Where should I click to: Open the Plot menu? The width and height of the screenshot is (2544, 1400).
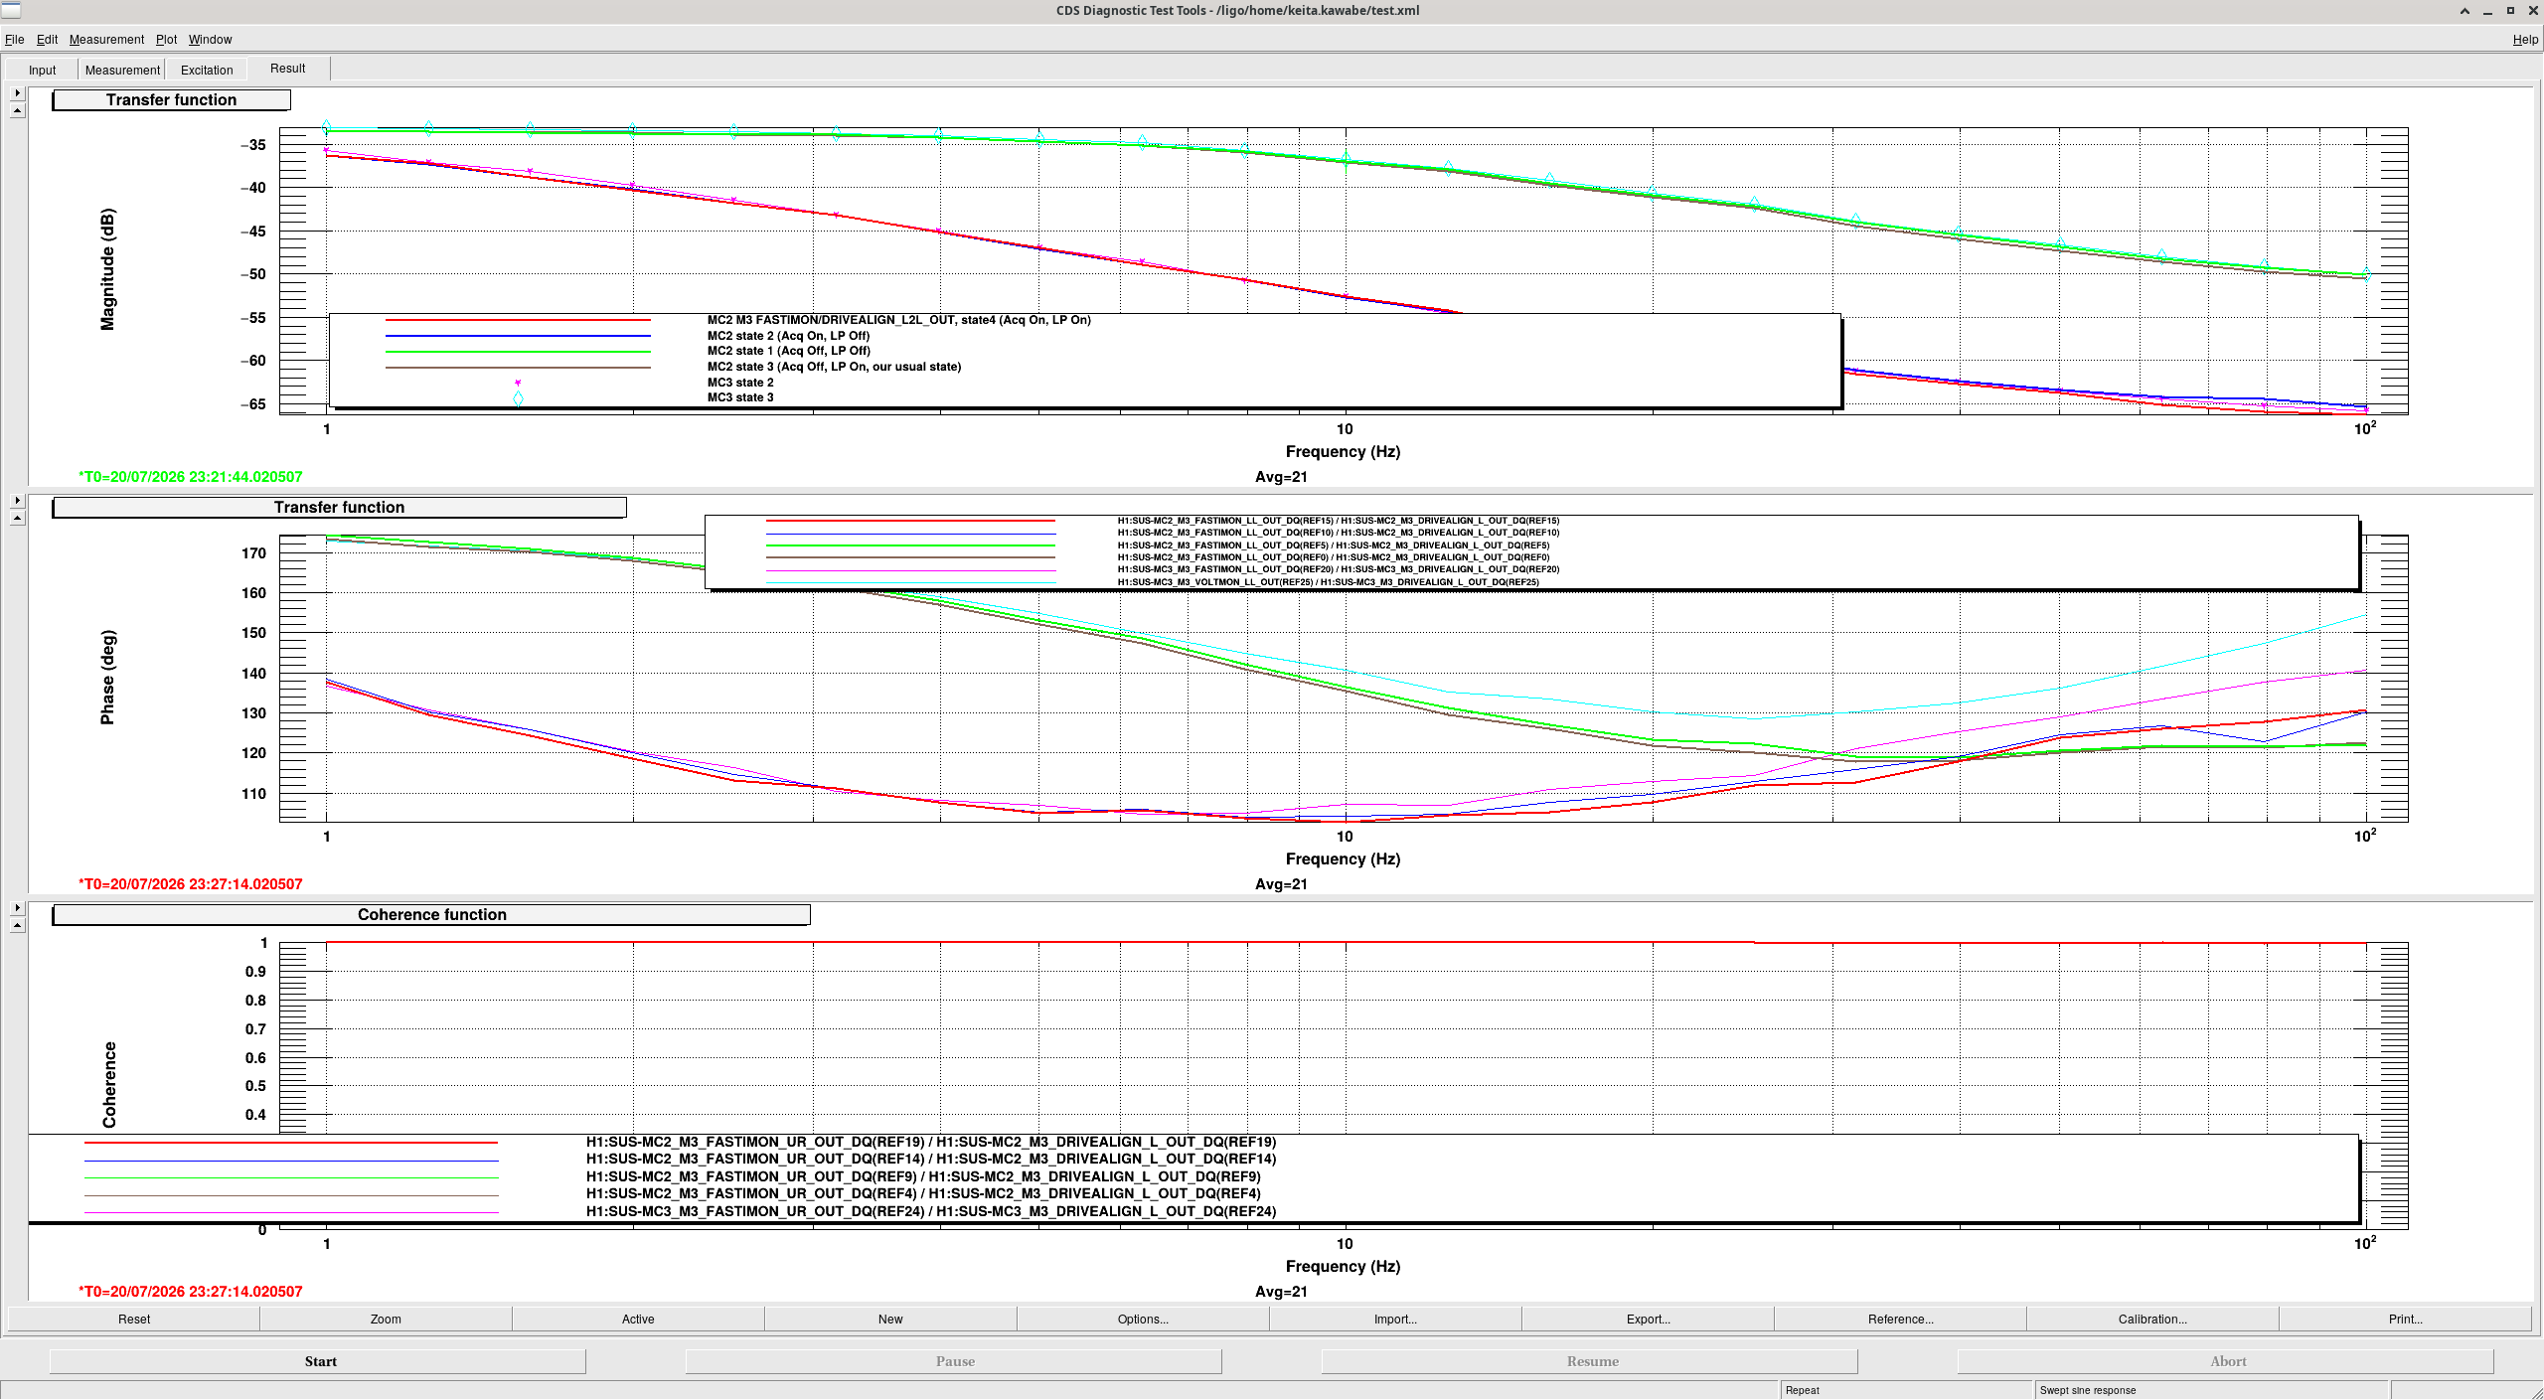(x=166, y=40)
